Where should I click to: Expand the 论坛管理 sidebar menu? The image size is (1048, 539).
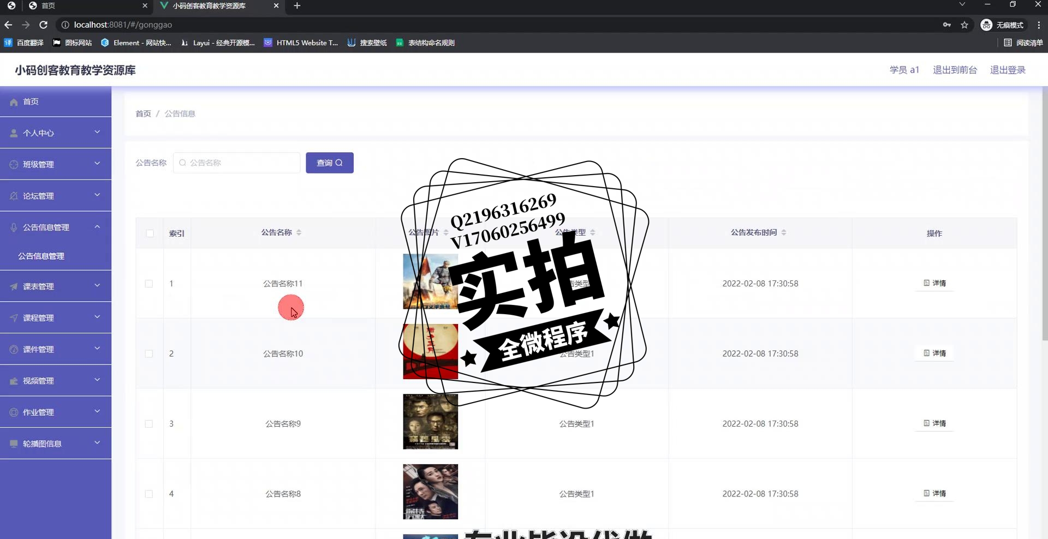coord(56,196)
